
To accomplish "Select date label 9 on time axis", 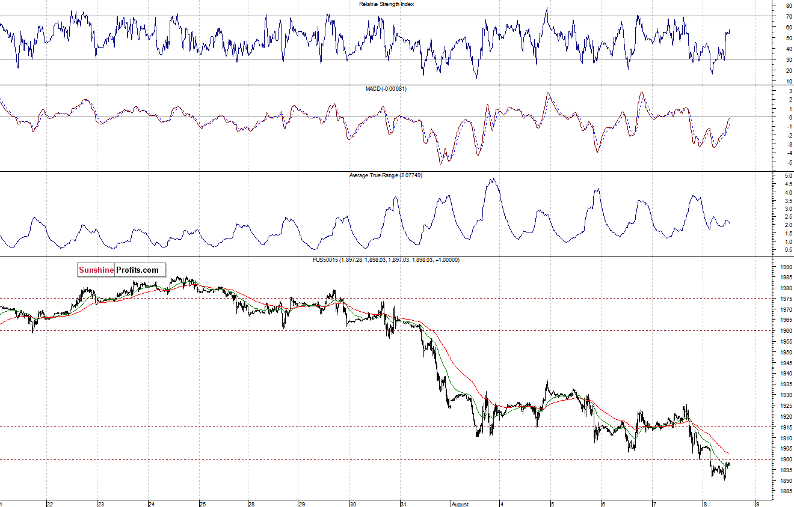I will click(758, 504).
